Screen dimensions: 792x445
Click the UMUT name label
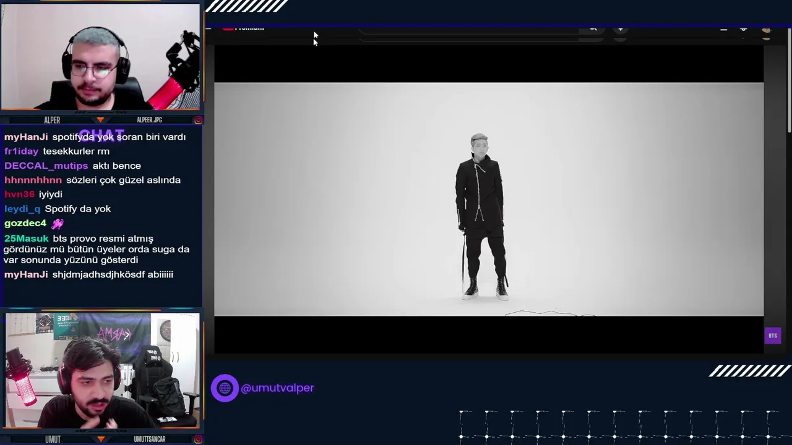(x=53, y=439)
